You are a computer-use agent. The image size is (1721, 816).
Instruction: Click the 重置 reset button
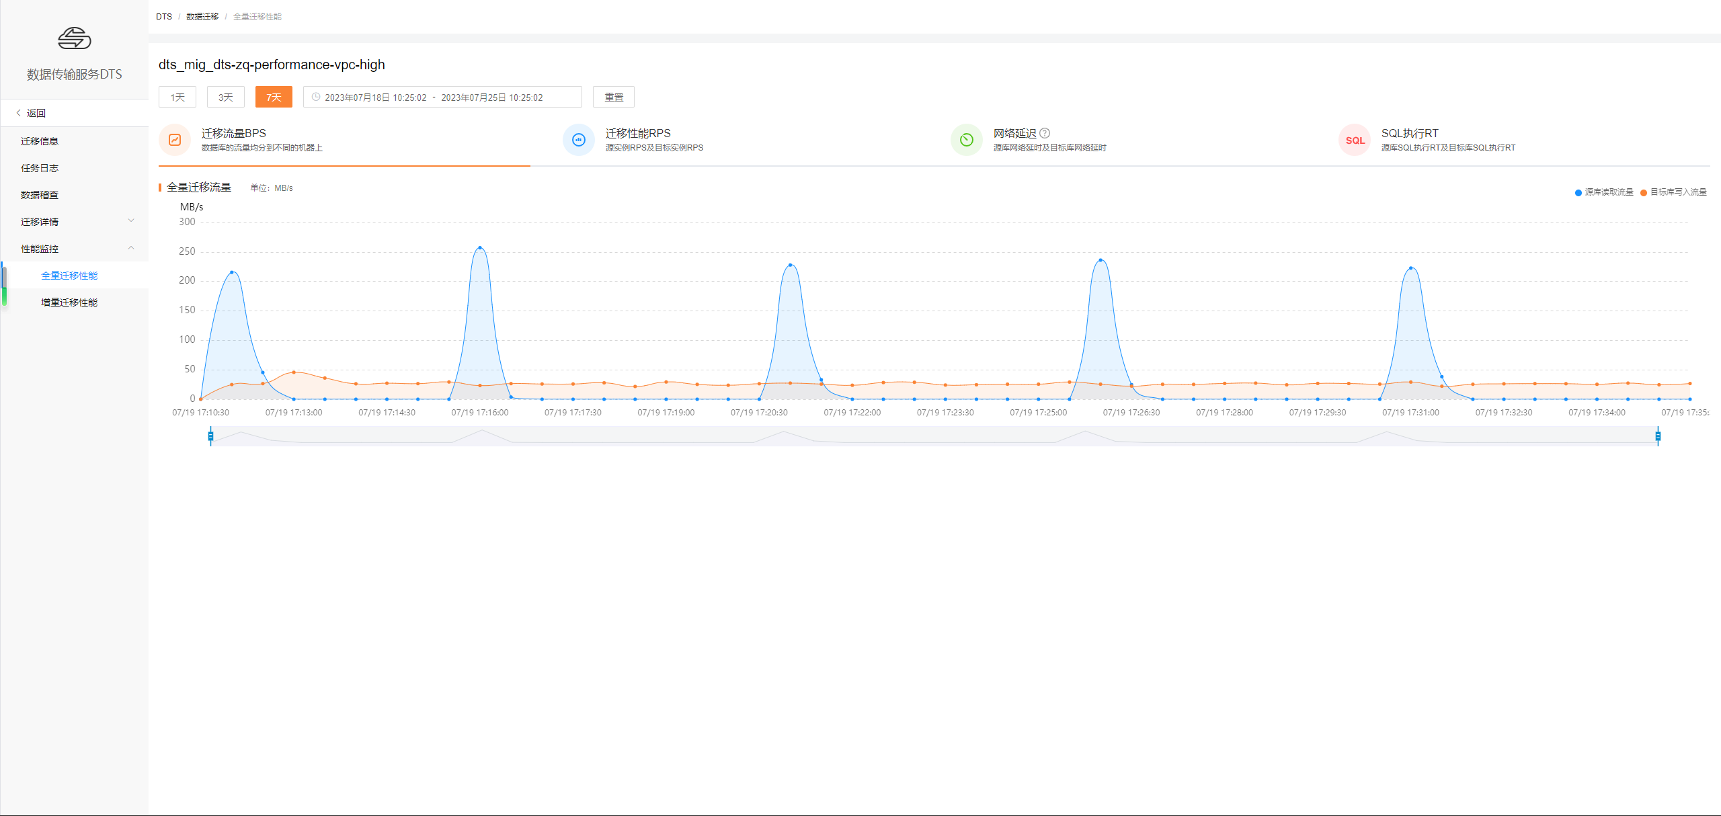613,97
